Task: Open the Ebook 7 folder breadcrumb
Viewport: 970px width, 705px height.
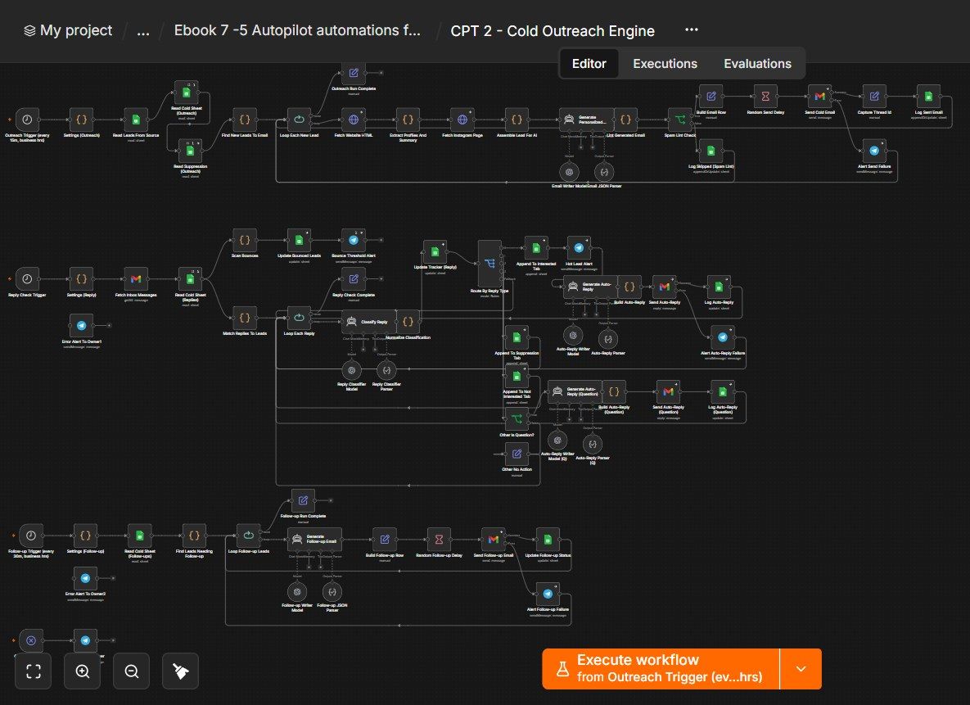Action: pyautogui.click(x=297, y=30)
